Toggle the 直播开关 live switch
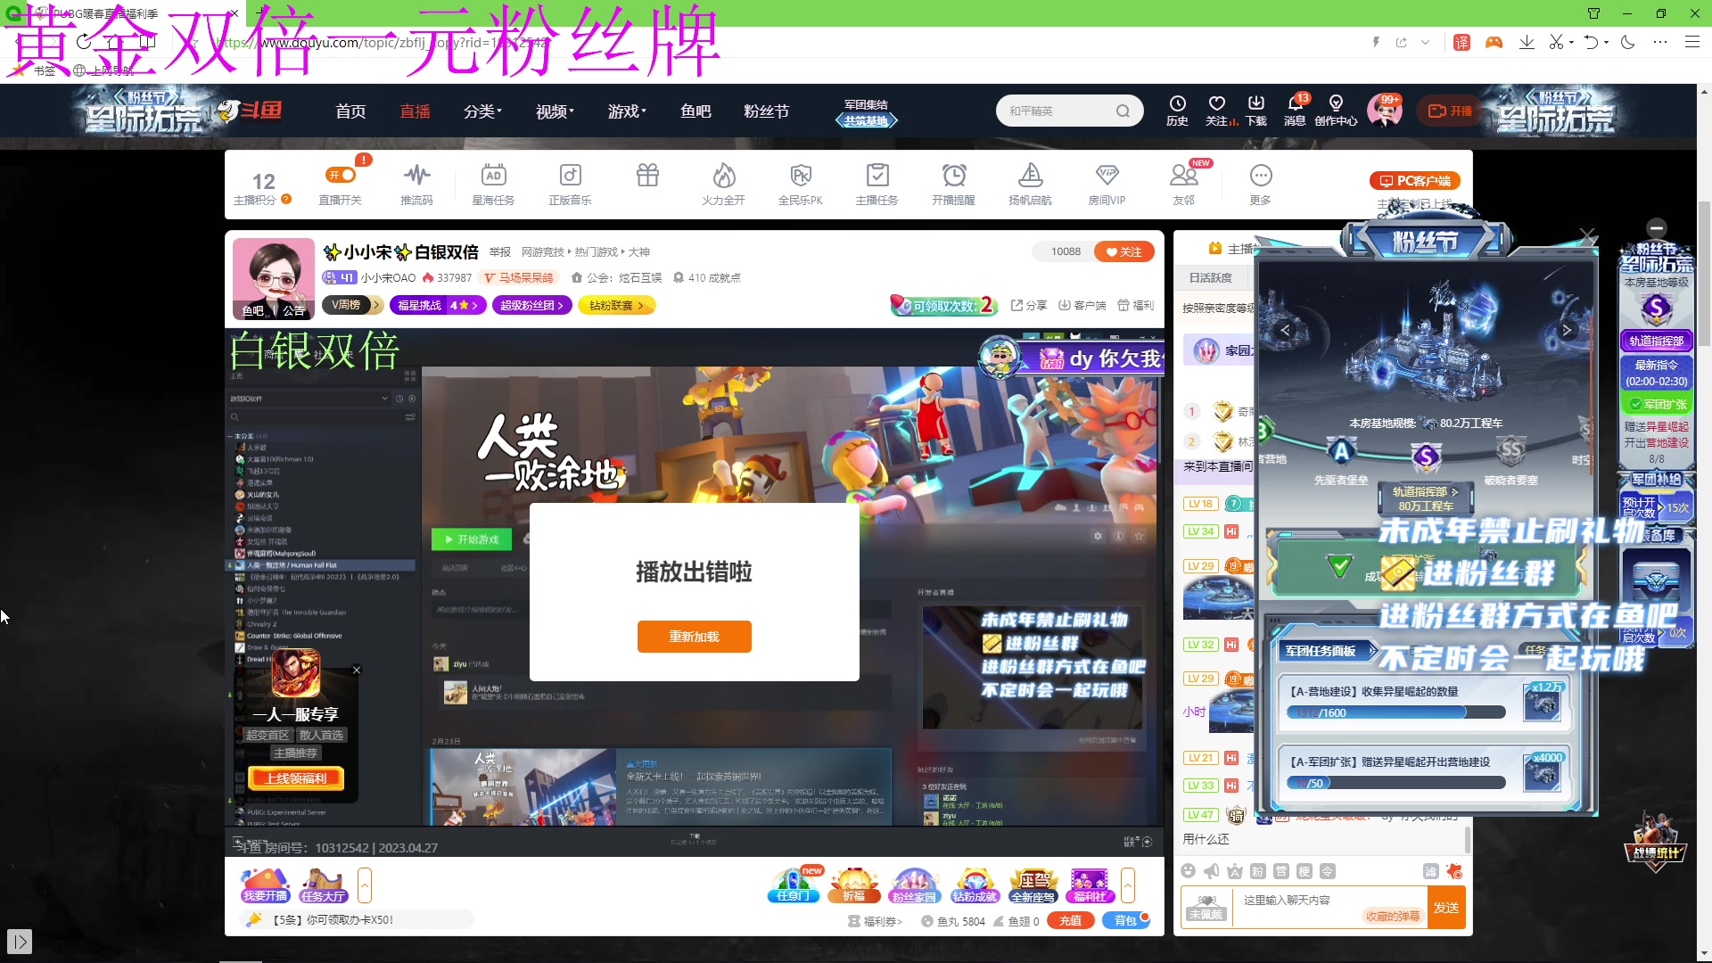 (x=341, y=183)
